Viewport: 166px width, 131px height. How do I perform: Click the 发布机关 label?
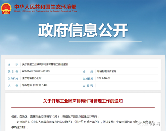pyautogui.click(x=13, y=78)
